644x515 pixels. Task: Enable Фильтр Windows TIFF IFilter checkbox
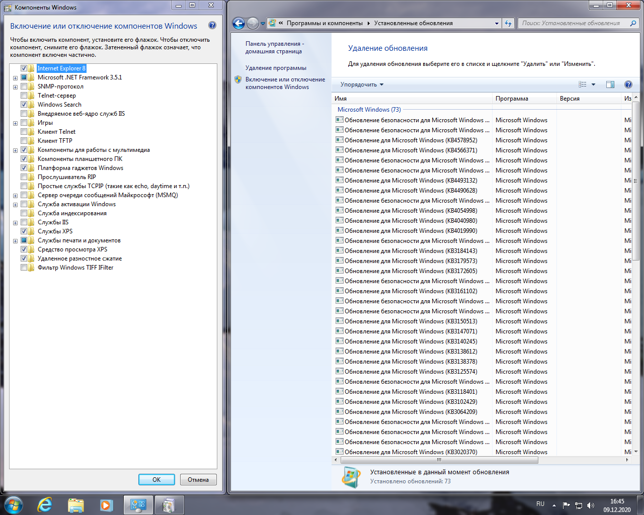pyautogui.click(x=24, y=268)
